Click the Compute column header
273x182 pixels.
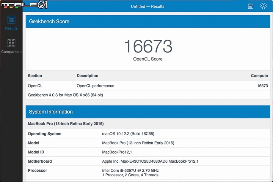(259, 76)
